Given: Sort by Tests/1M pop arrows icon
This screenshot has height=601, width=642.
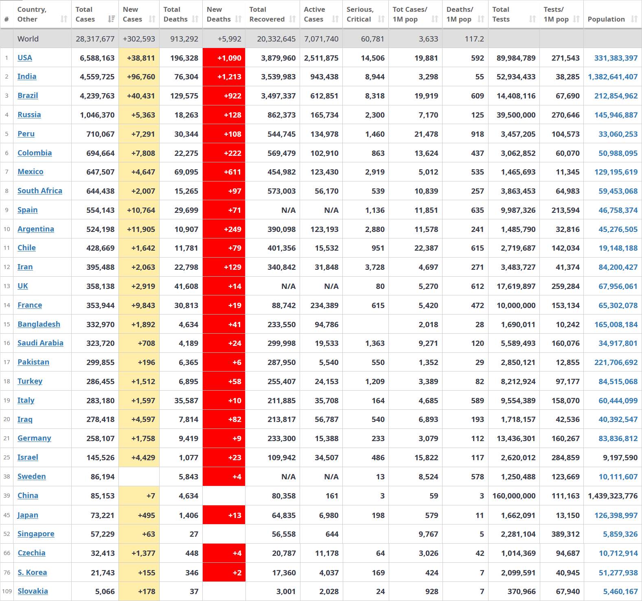Looking at the screenshot, I should pos(576,19).
